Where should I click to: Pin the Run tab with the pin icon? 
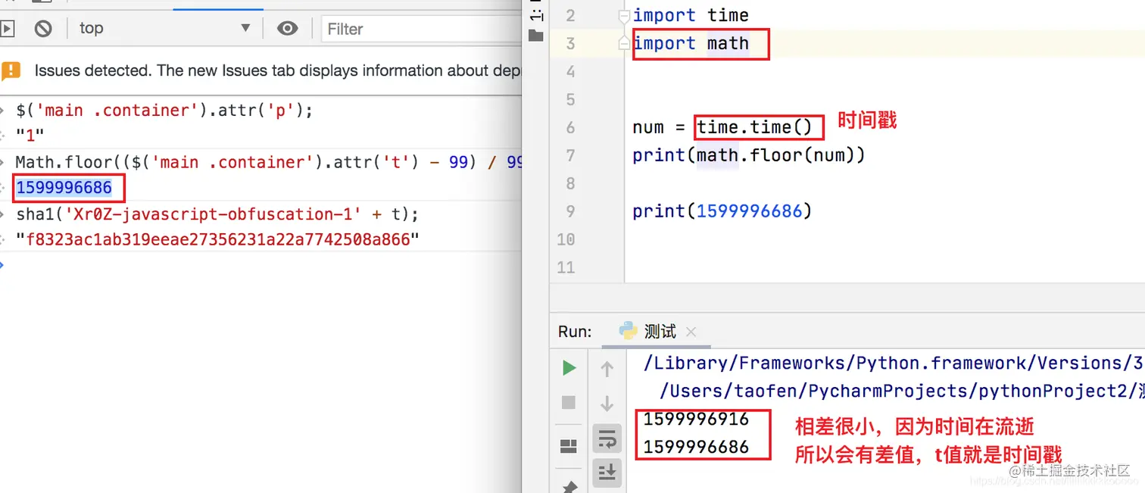point(569,486)
